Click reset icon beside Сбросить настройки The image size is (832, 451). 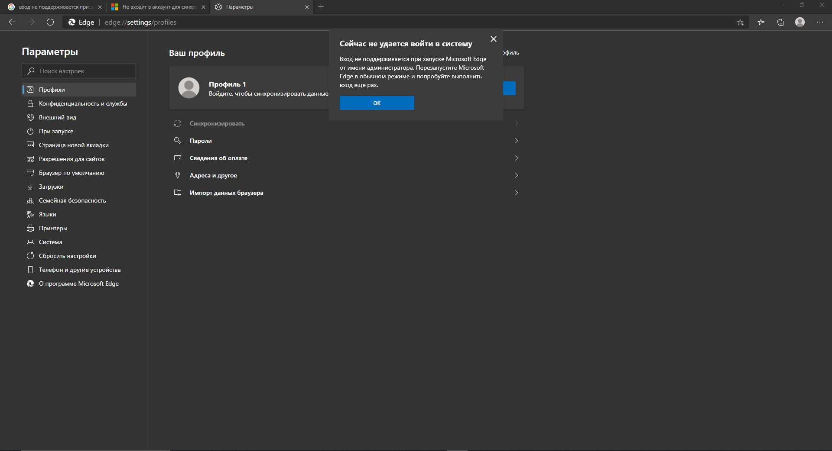coord(30,256)
